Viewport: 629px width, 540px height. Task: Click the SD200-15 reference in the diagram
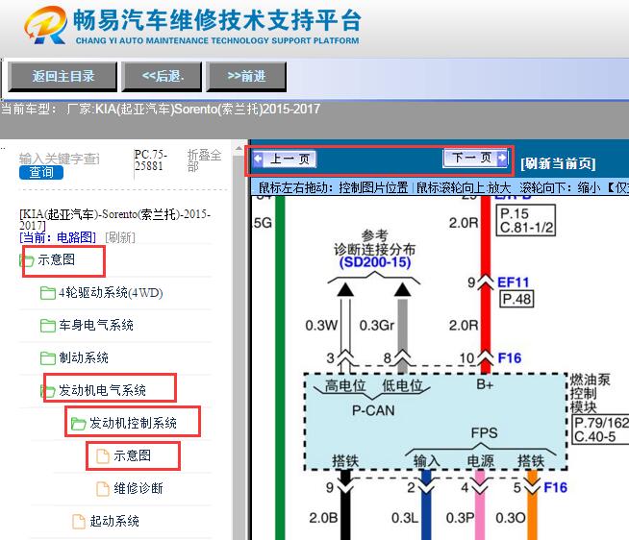pyautogui.click(x=375, y=262)
